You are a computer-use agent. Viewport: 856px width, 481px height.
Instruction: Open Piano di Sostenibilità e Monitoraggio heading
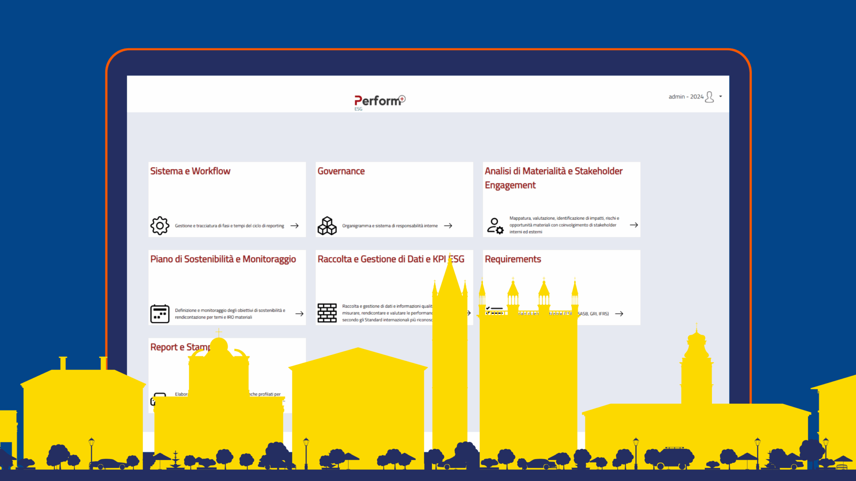[x=223, y=259]
